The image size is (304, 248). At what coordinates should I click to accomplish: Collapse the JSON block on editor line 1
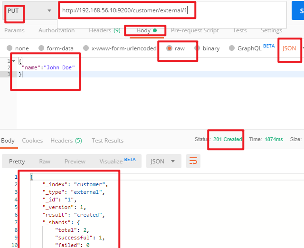pos(14,61)
